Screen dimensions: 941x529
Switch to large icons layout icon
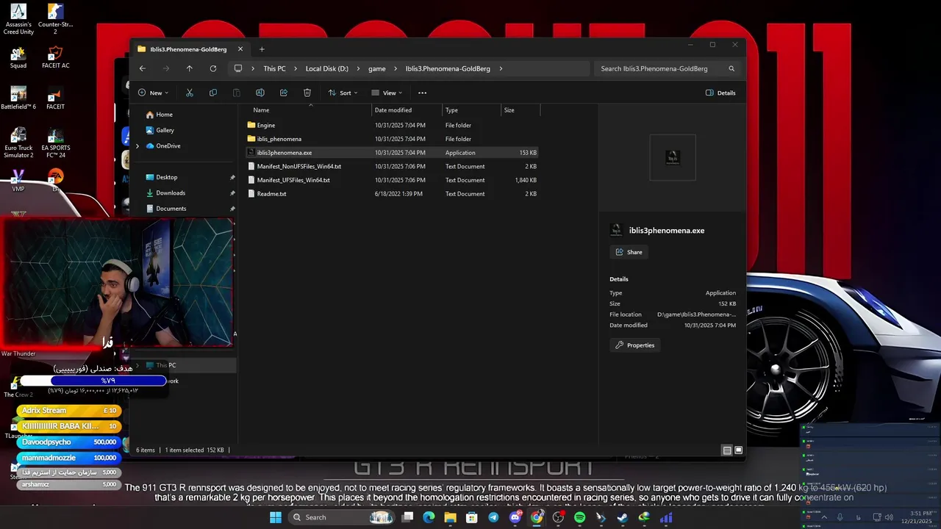(739, 450)
